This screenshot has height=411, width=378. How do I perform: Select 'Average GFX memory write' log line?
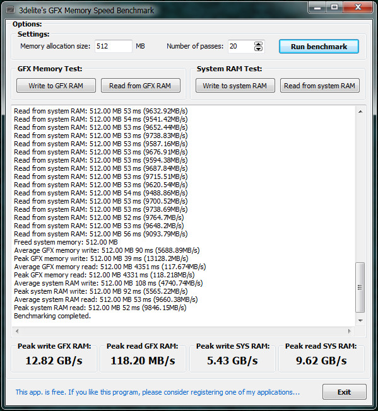coord(107,250)
